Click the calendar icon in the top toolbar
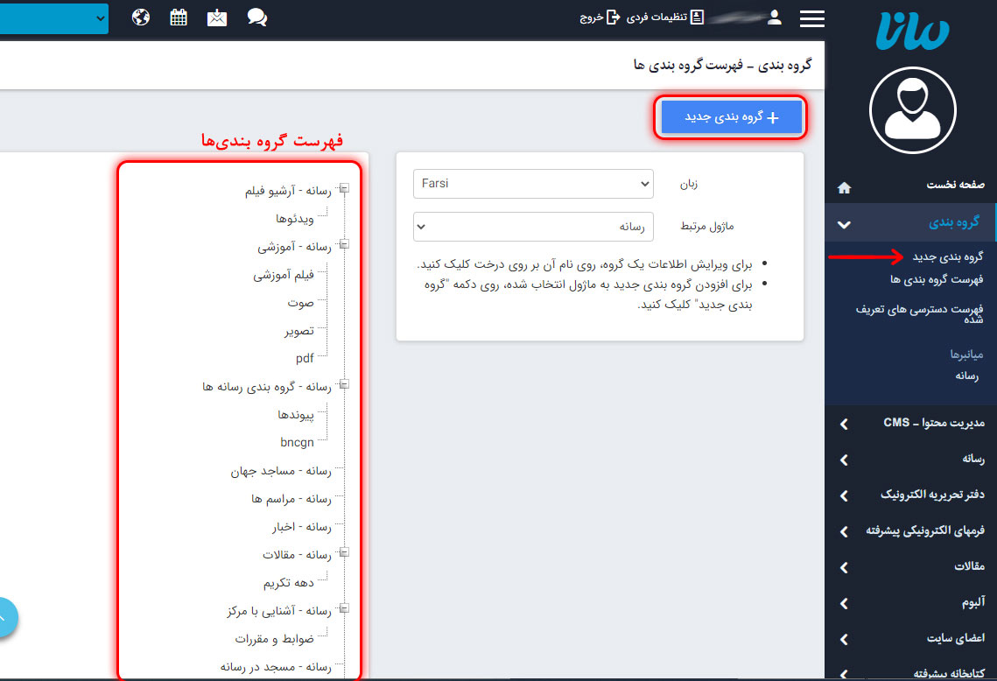This screenshot has width=997, height=681. (x=179, y=17)
